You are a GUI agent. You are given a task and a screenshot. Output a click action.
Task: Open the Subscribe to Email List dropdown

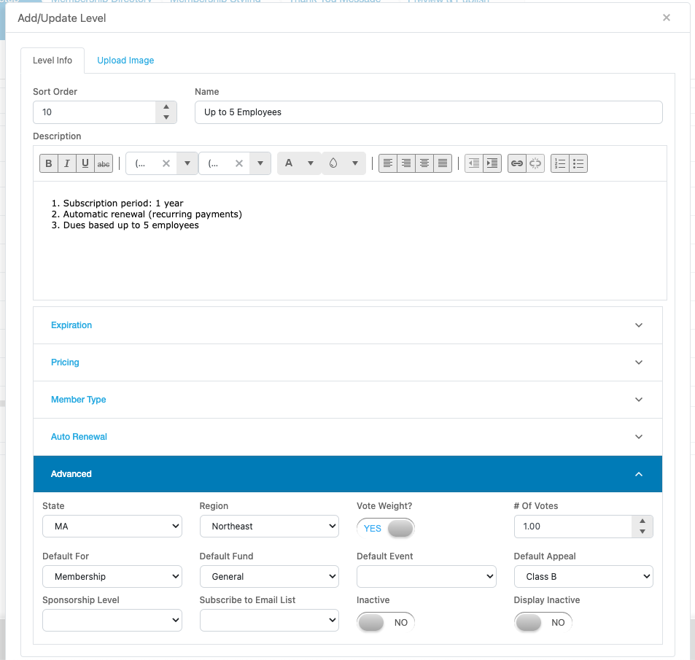[269, 620]
